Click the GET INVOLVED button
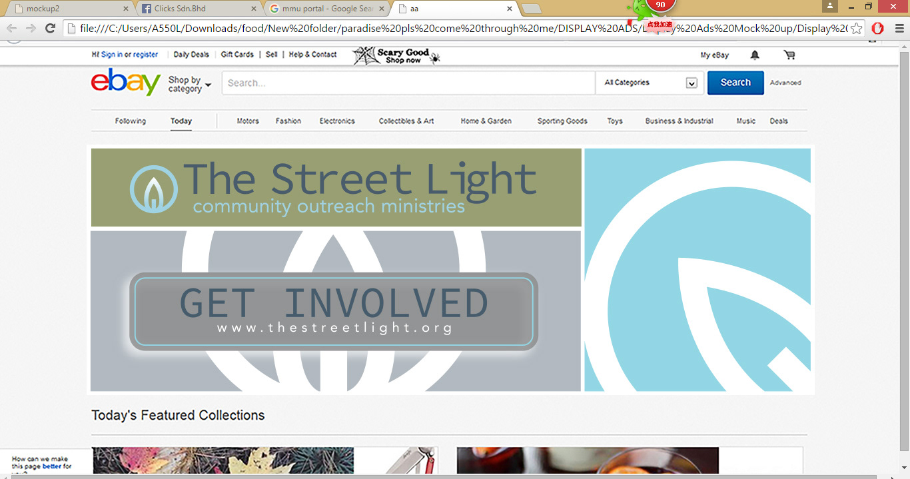 click(x=334, y=311)
